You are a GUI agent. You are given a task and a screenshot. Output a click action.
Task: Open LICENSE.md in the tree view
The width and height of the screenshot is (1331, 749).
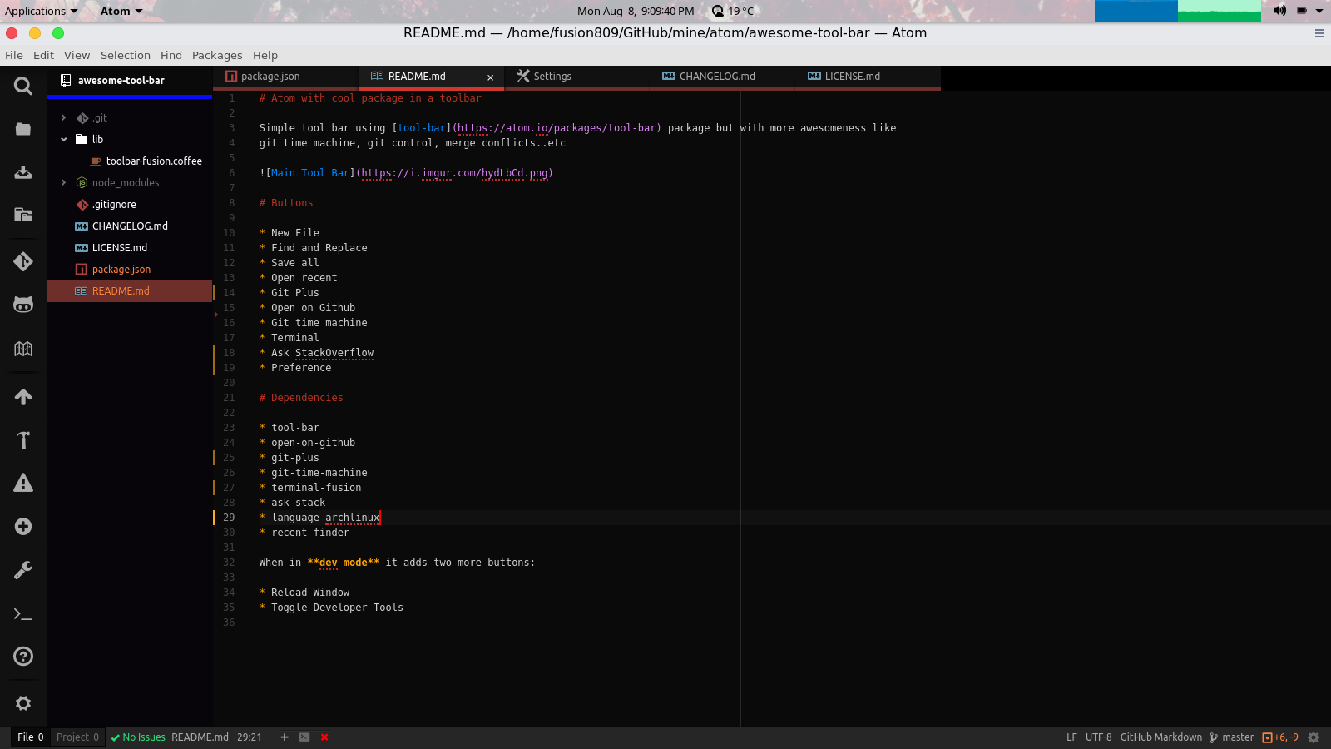click(x=120, y=248)
